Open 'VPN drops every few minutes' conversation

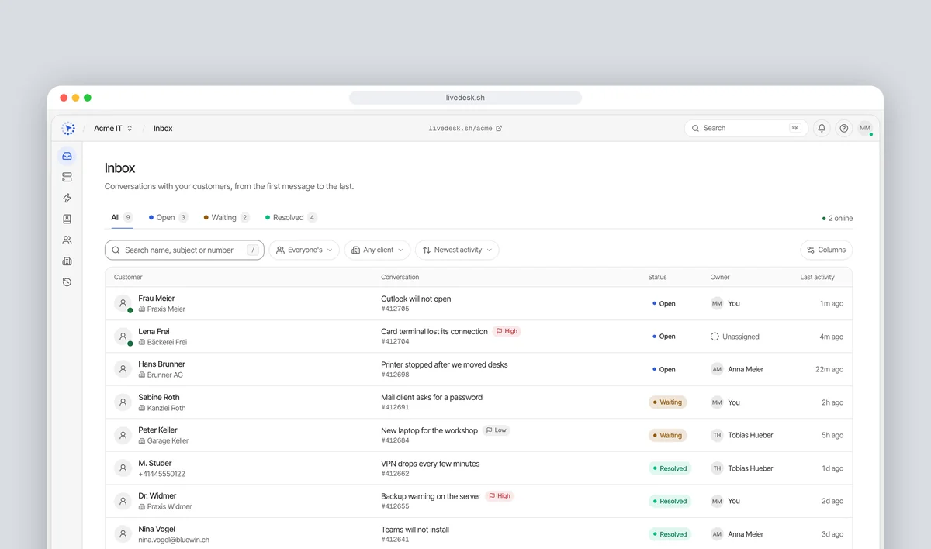(x=431, y=464)
